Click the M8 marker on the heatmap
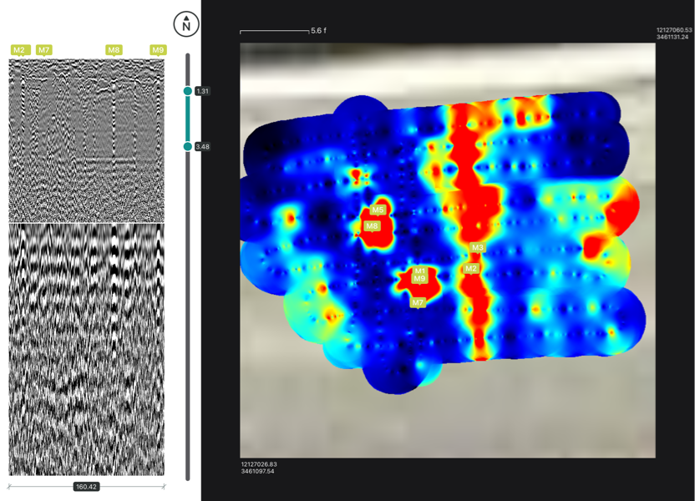This screenshot has height=501, width=695. pos(373,226)
